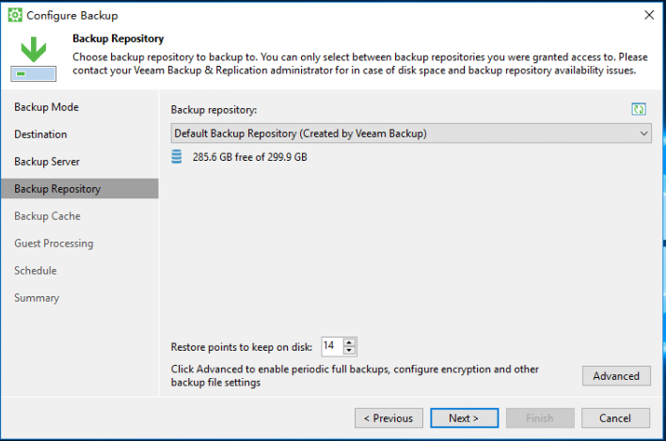This screenshot has width=666, height=441.
Task: Go to Backup Mode step
Action: (46, 107)
